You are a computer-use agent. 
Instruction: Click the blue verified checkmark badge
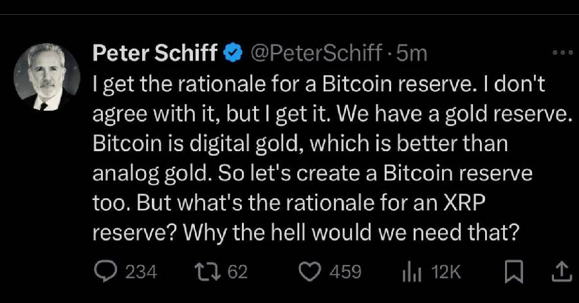click(x=233, y=52)
